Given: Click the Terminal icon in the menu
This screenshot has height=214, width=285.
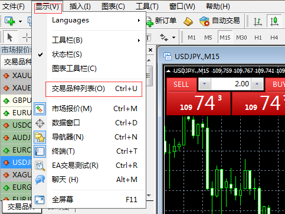Looking at the screenshot, I should tap(40, 151).
